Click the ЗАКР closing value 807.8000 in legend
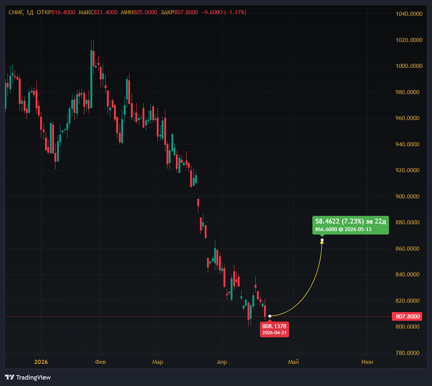Screen dimensions: 432x386 [186, 13]
